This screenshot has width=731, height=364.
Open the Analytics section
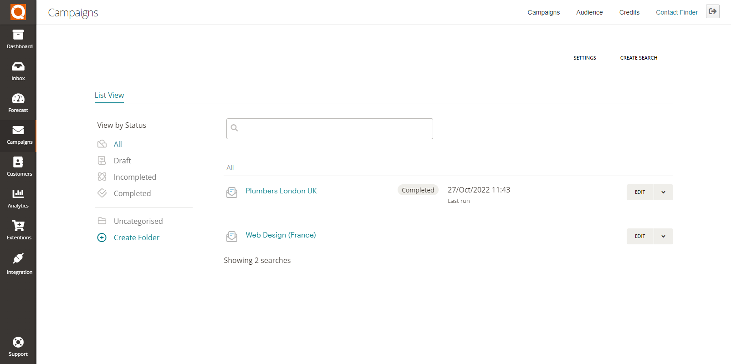tap(18, 198)
